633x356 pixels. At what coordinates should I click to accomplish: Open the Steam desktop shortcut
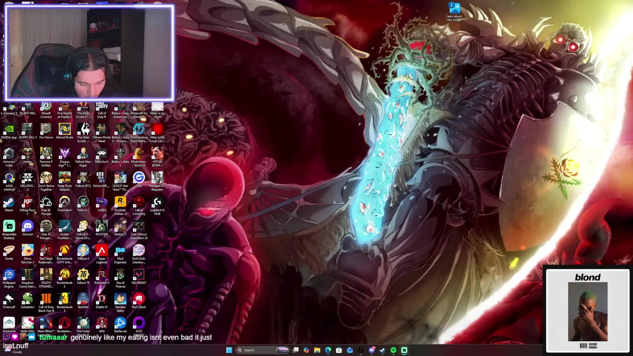[x=9, y=205]
